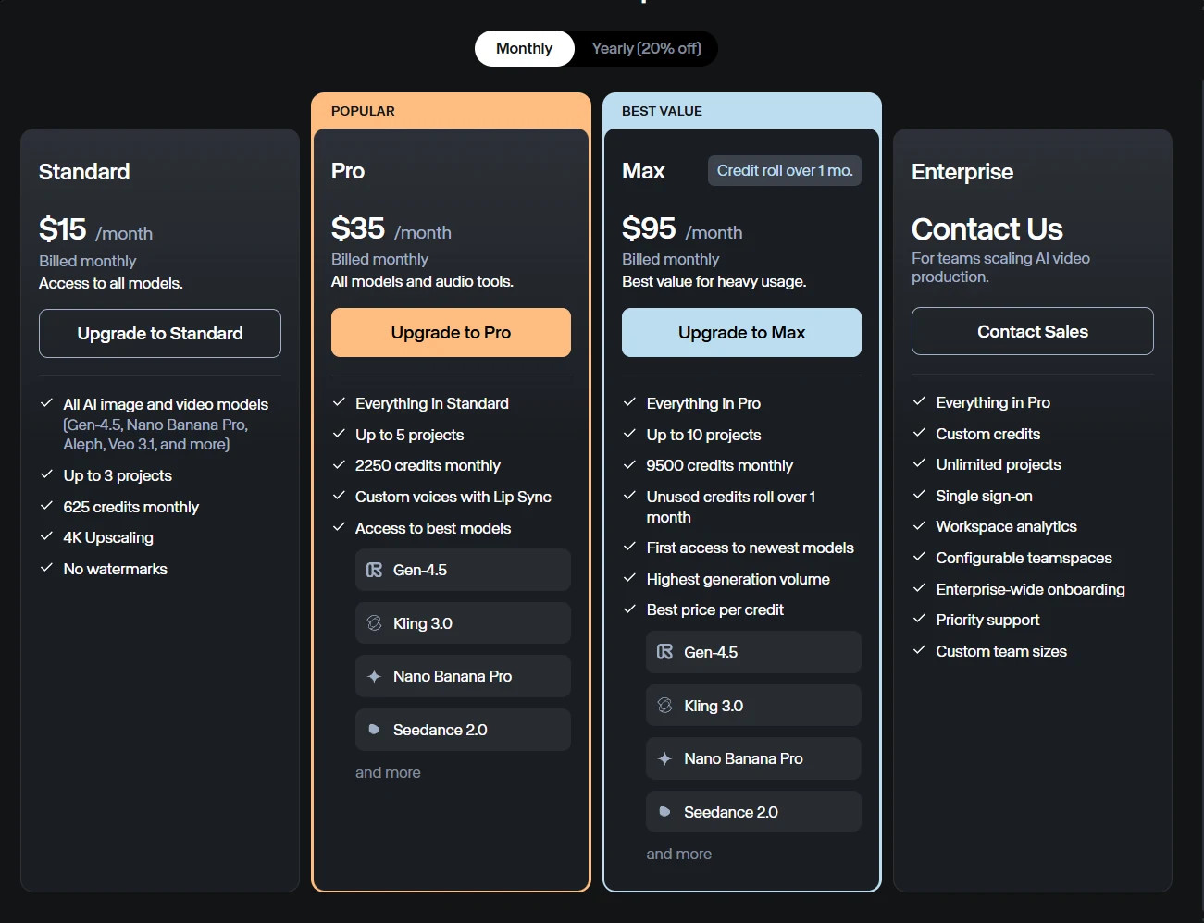This screenshot has width=1204, height=923.
Task: Click the Seedance 2.0 icon in Pro plan
Action: (374, 730)
